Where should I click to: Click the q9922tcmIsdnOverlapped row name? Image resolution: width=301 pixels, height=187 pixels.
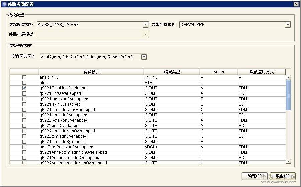64,136
